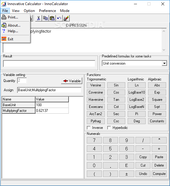The height and width of the screenshot is (186, 170).
Task: Select Exit in the File menu
Action: tap(15, 39)
